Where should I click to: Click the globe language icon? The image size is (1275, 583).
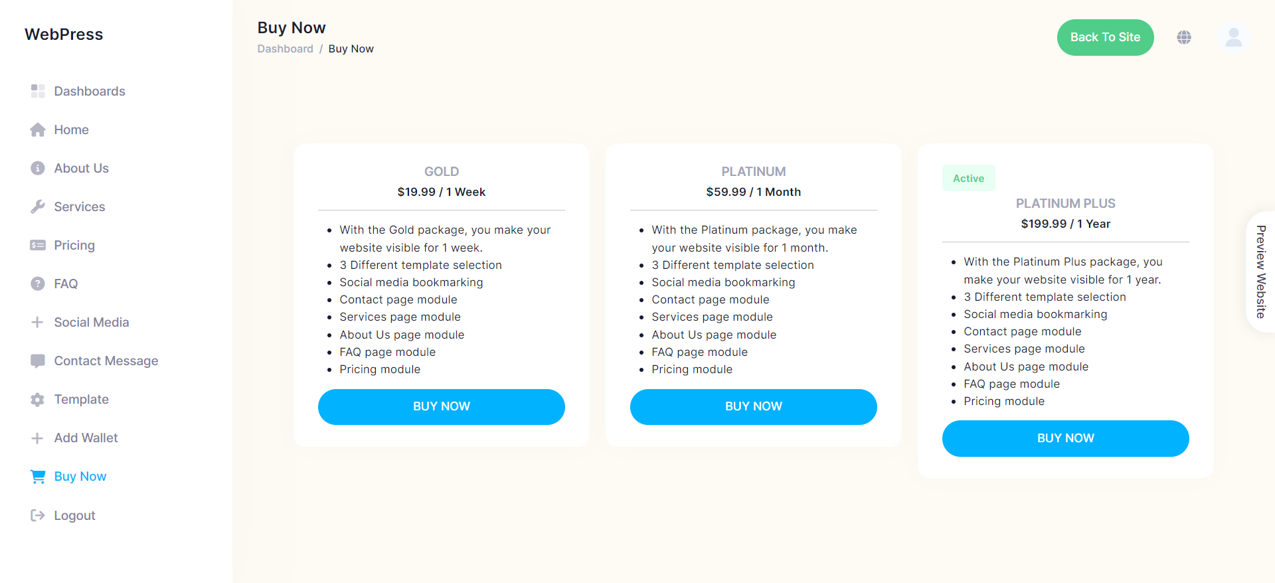coord(1184,37)
